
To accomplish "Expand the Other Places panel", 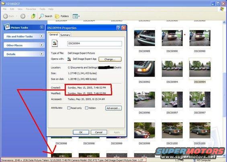I will coord(41,45).
